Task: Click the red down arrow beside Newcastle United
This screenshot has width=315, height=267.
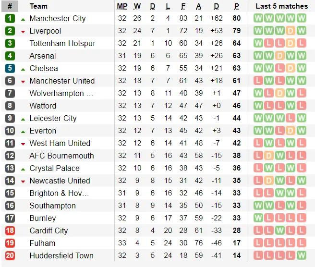Action: click(x=23, y=181)
